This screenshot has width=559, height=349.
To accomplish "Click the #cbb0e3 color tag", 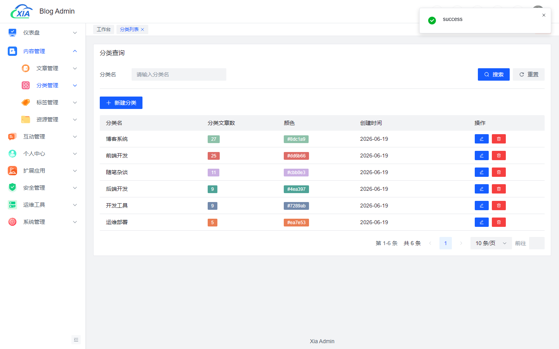I will point(296,173).
